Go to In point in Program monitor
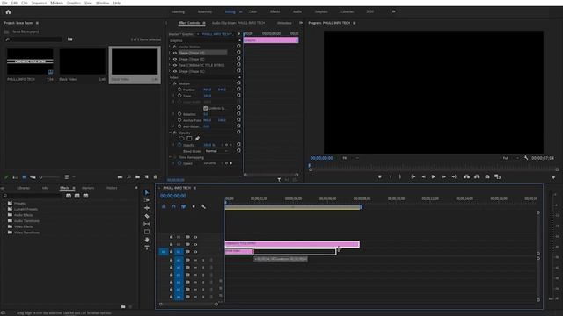The height and width of the screenshot is (316, 563). [x=413, y=177]
